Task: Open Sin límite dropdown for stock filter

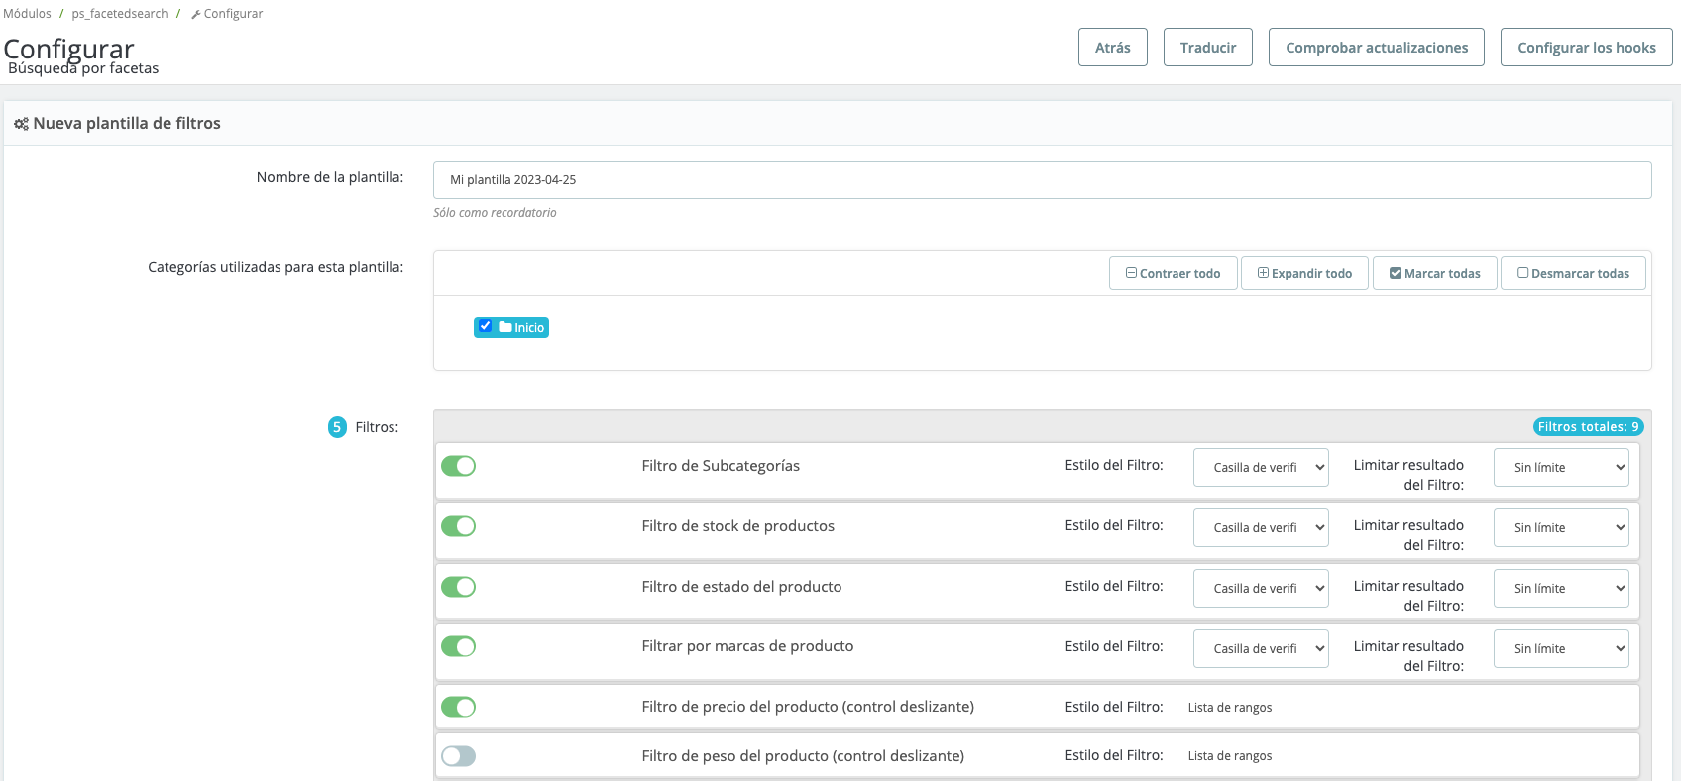Action: [x=1560, y=528]
